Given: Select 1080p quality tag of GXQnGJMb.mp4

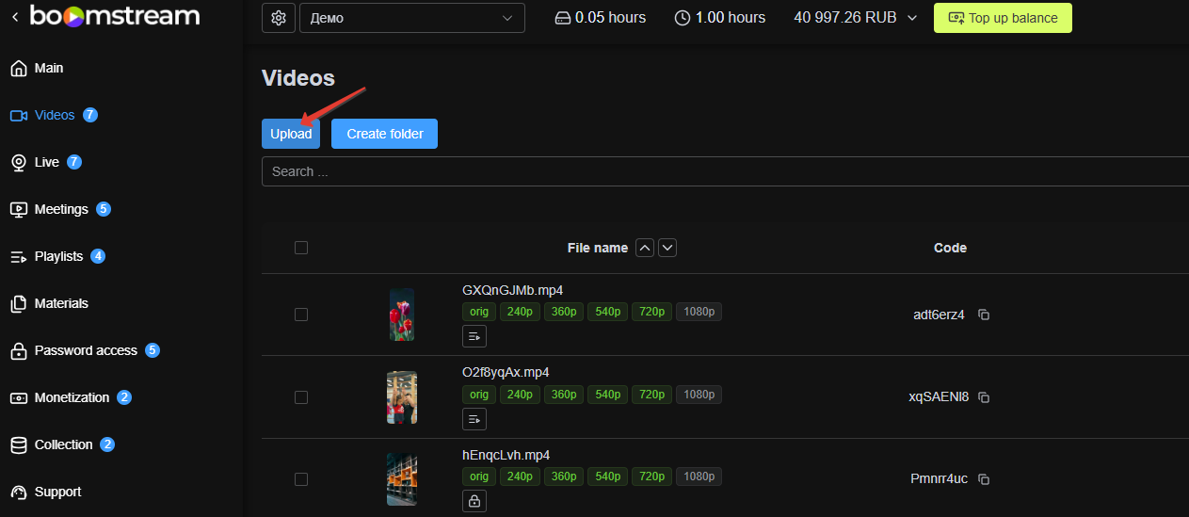Looking at the screenshot, I should click(699, 312).
